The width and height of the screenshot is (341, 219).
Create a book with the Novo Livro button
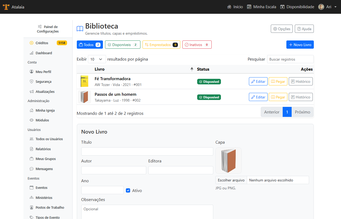click(x=300, y=44)
